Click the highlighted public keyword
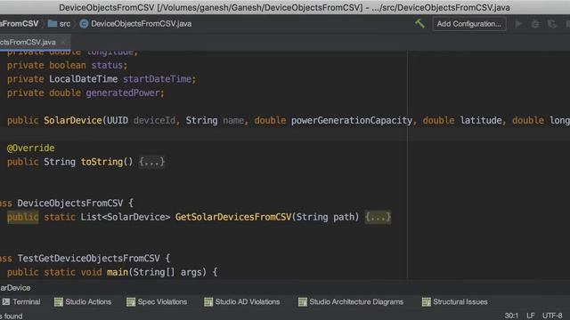570x320 pixels. coord(22,217)
